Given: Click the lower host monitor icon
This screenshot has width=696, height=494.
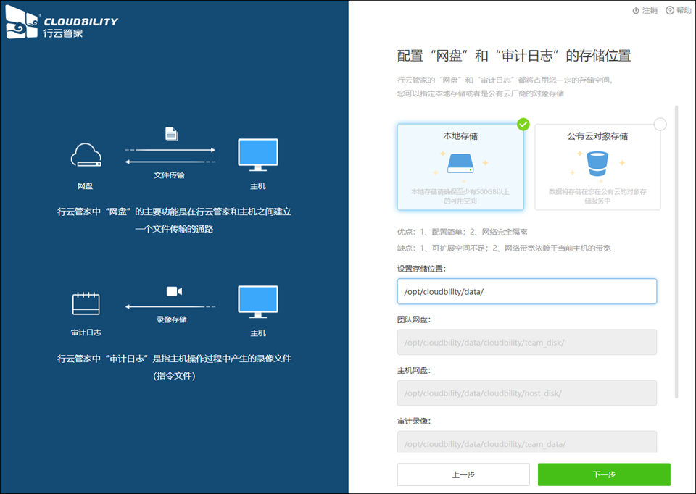Looking at the screenshot, I should [258, 303].
